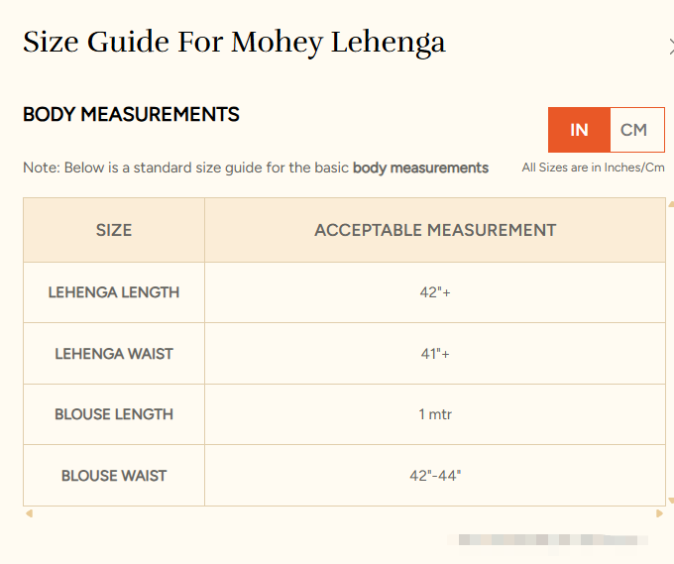
Task: Click the 42"+ lehenga length value
Action: click(435, 292)
